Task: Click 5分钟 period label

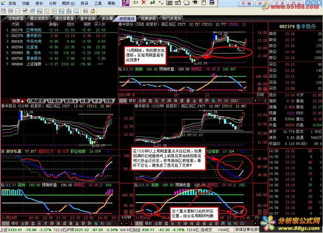Action: coord(126,218)
